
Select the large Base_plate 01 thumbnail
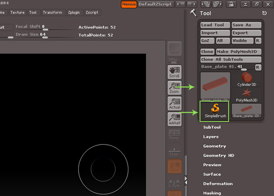pyautogui.click(x=216, y=87)
